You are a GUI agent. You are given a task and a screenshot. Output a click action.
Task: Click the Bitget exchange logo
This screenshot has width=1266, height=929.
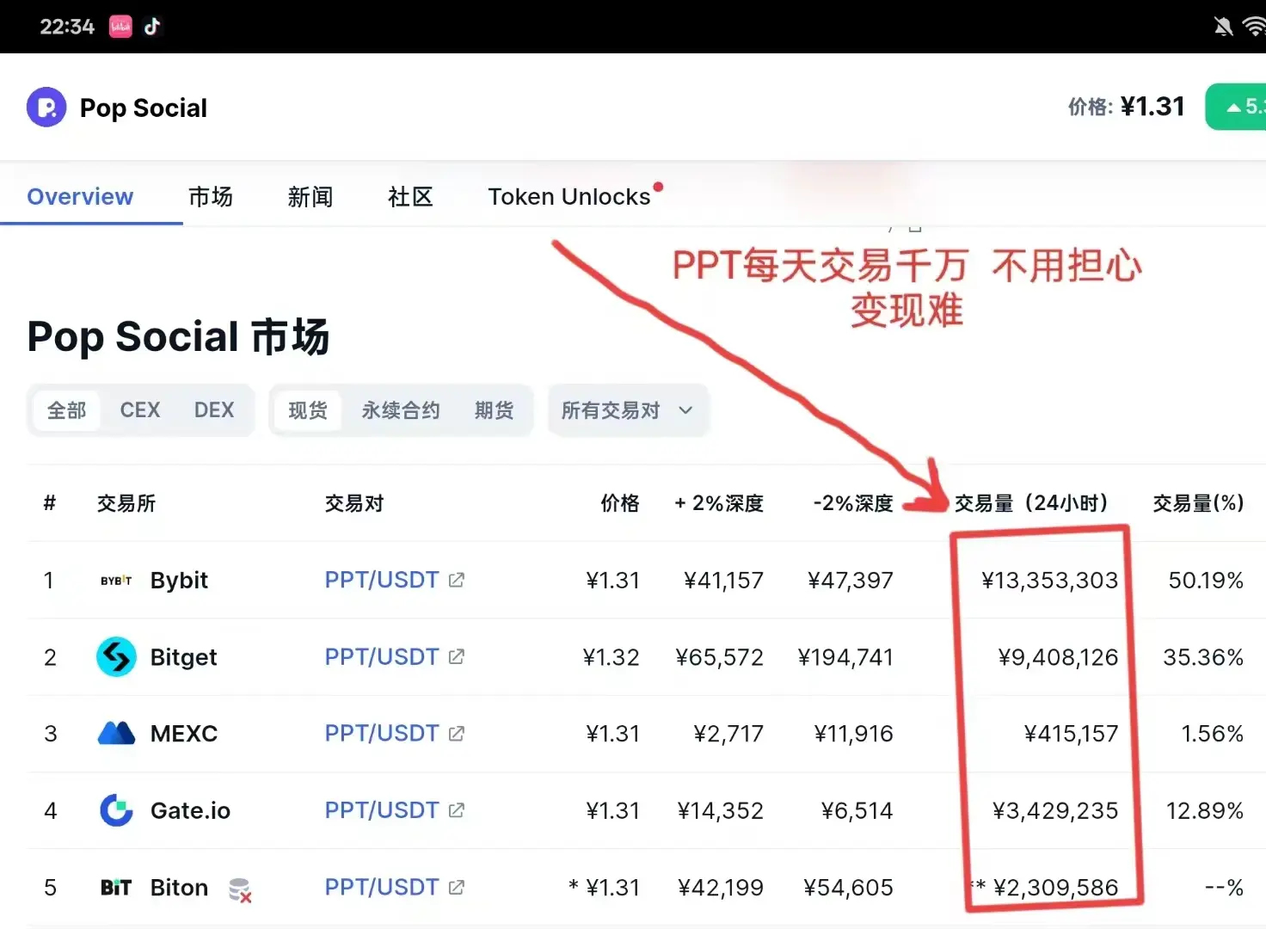tap(116, 657)
